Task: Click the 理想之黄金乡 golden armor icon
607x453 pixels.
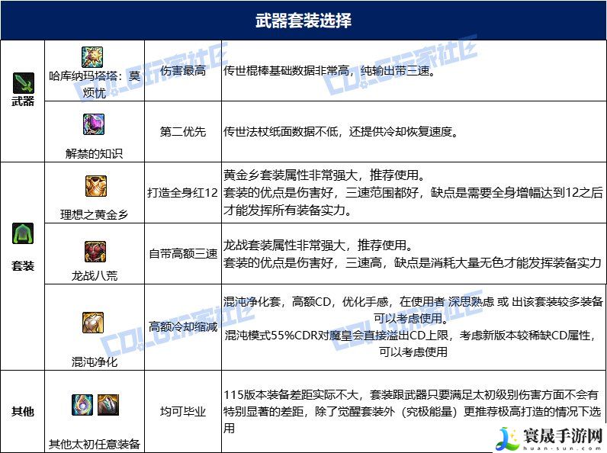Action: (96, 186)
